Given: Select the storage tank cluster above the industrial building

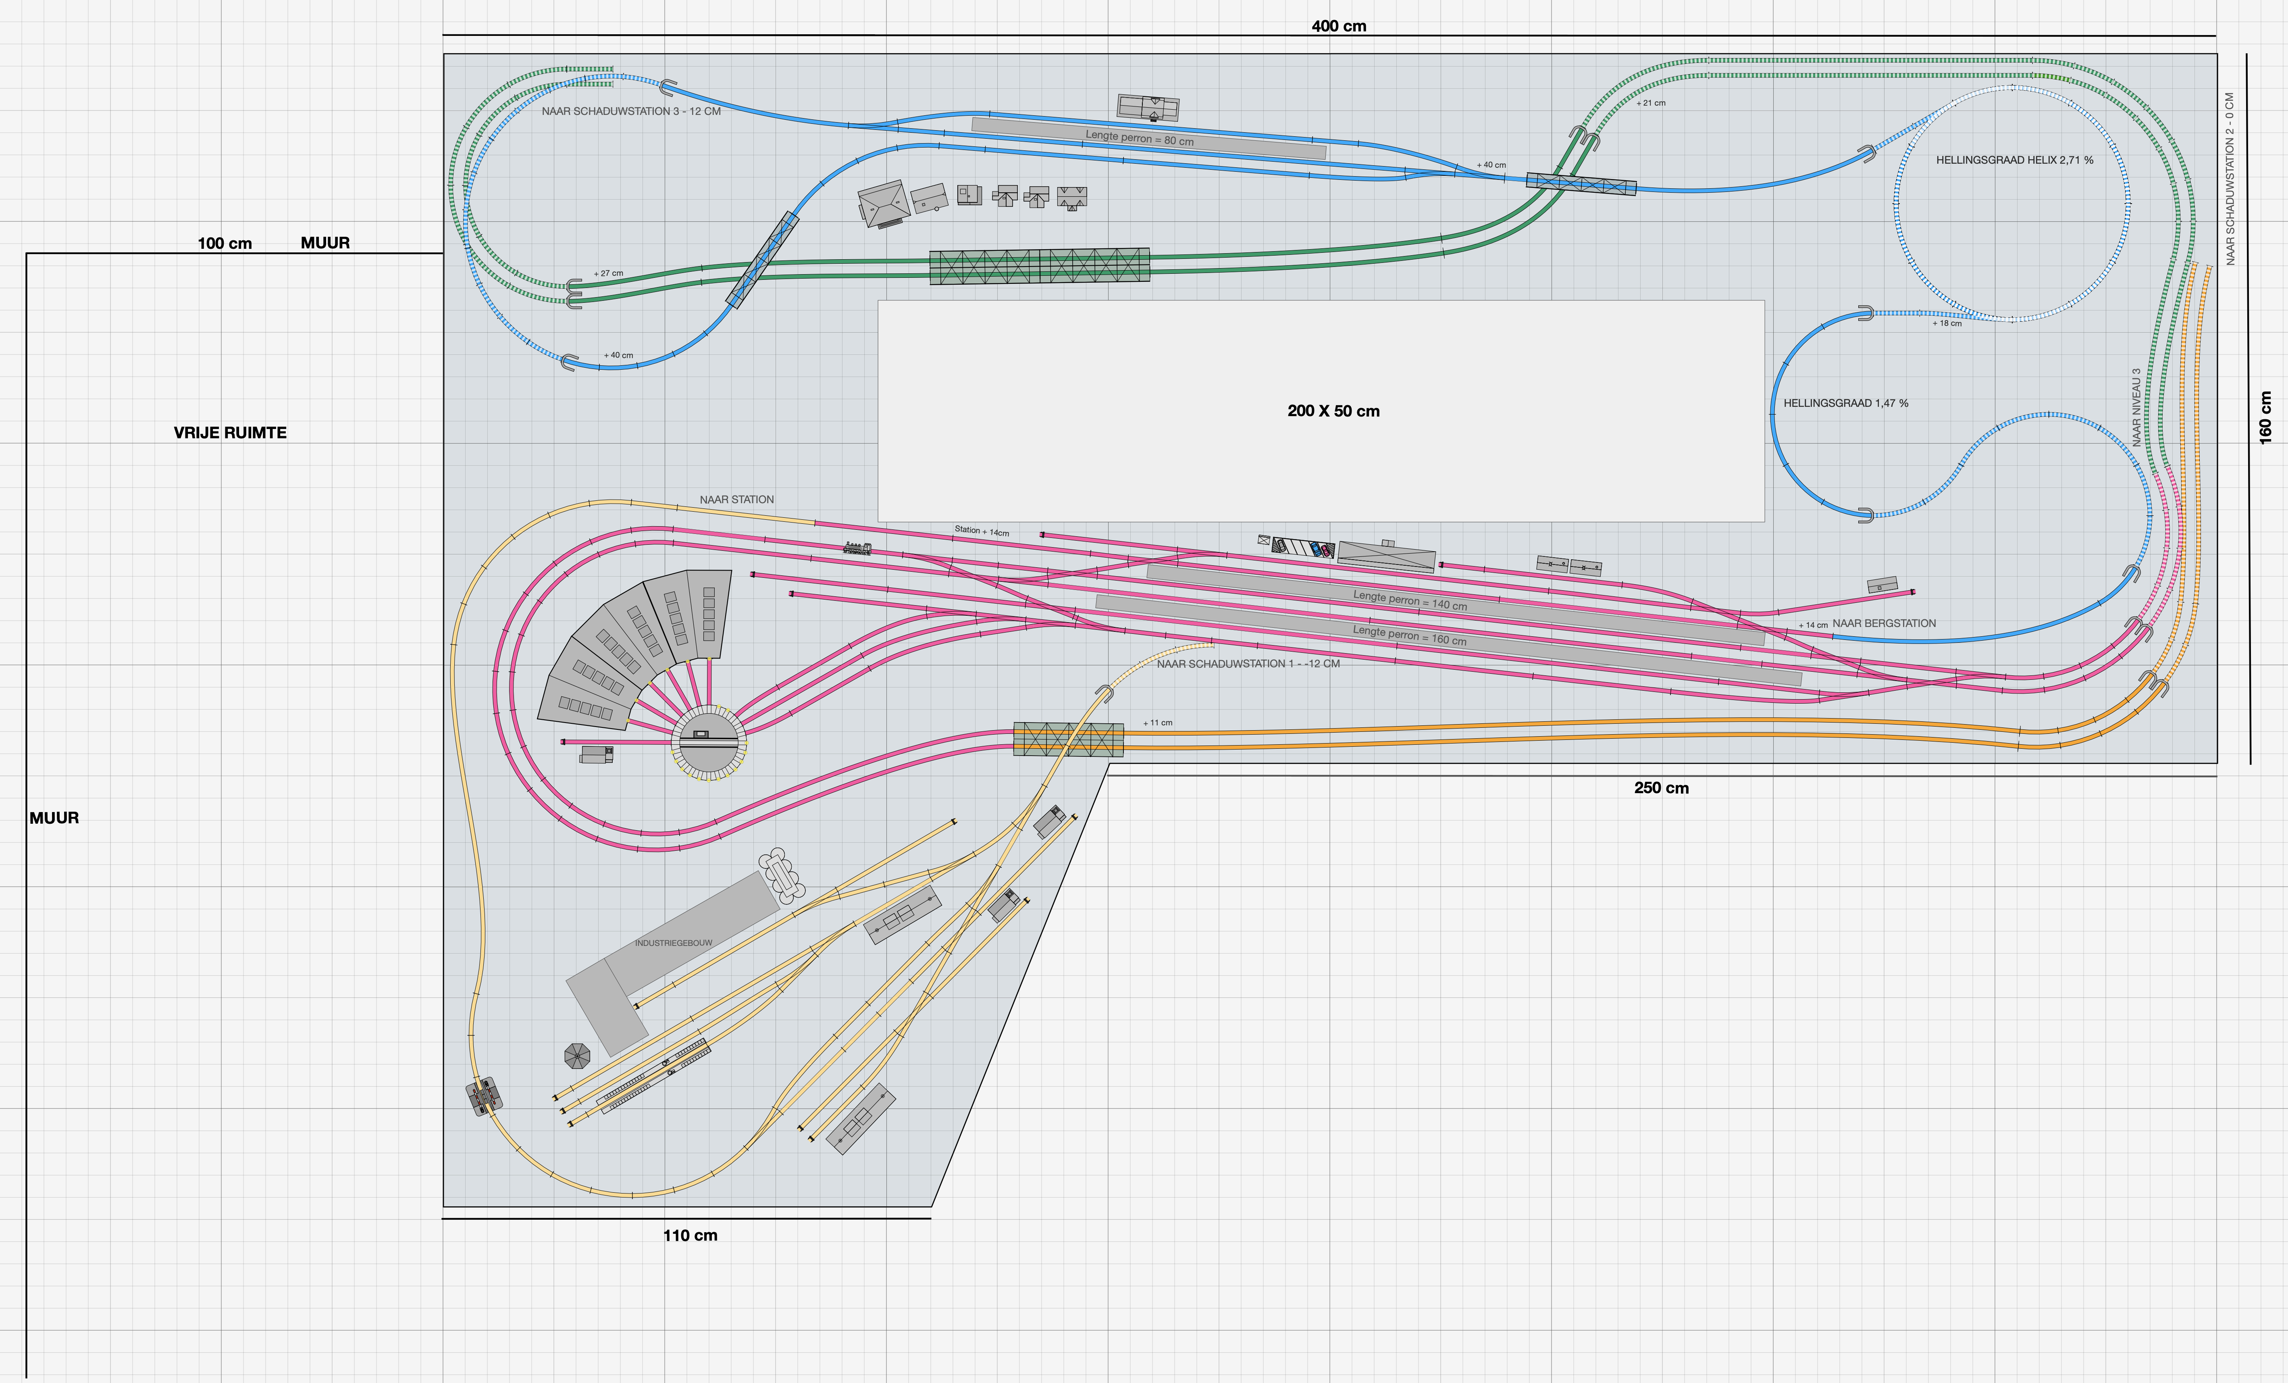Looking at the screenshot, I should tap(782, 876).
